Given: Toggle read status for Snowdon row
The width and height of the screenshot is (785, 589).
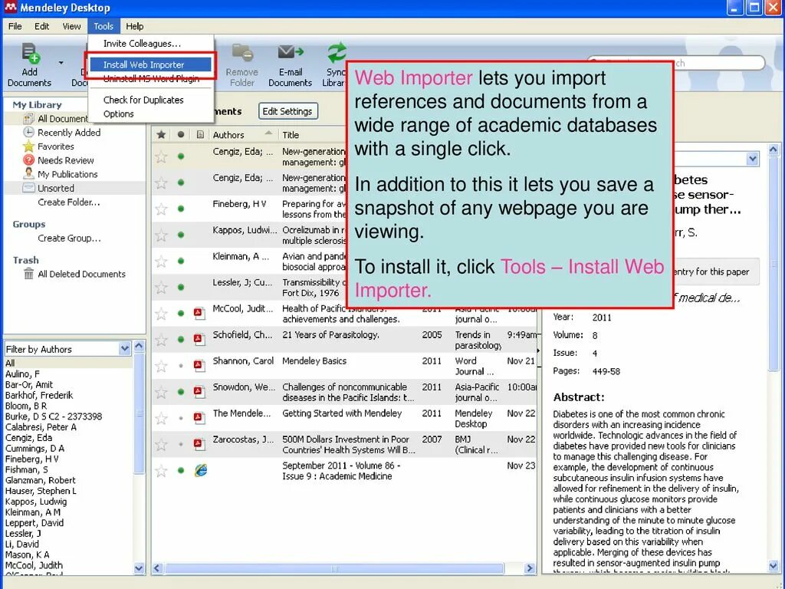Looking at the screenshot, I should tap(181, 392).
